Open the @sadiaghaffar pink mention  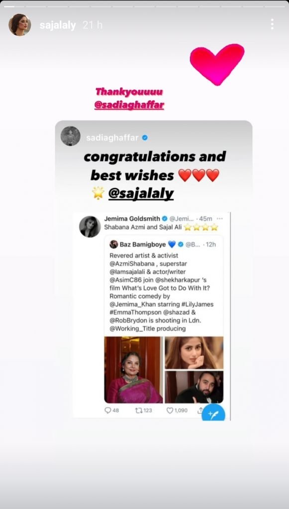(x=129, y=105)
